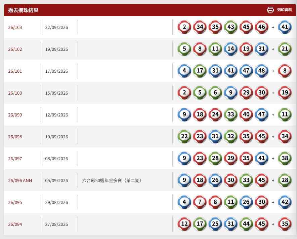Click green ball 22 in draw 26/098

point(184,136)
